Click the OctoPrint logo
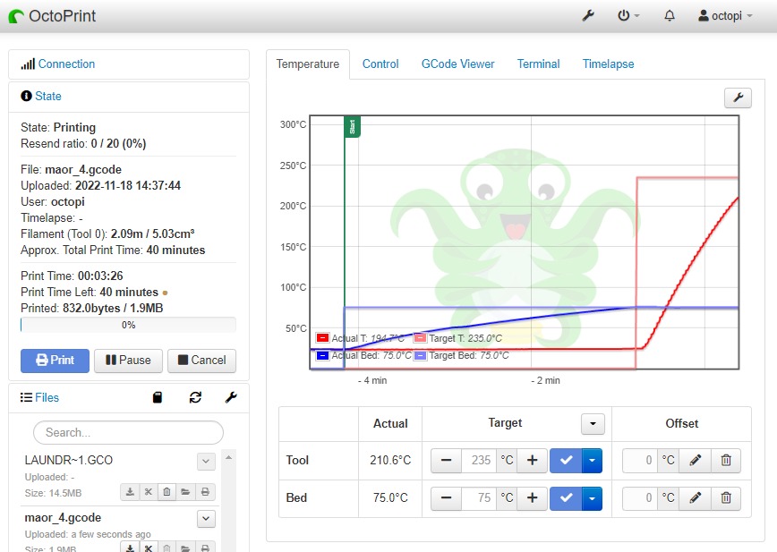777x552 pixels. pyautogui.click(x=52, y=16)
